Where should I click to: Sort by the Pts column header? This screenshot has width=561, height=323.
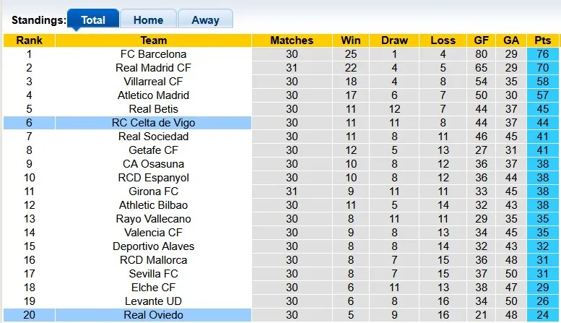(x=542, y=40)
